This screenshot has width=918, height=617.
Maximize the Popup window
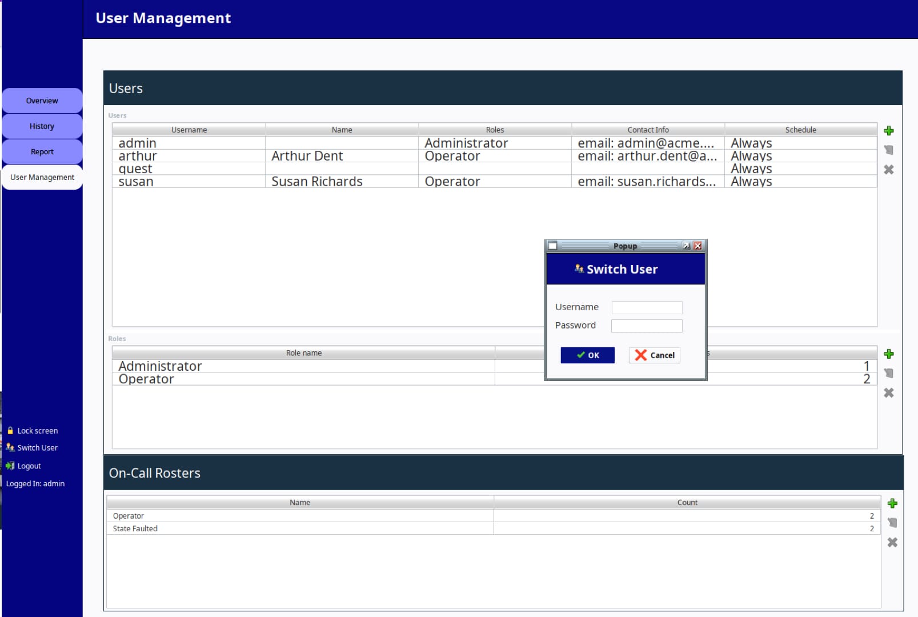pyautogui.click(x=686, y=246)
